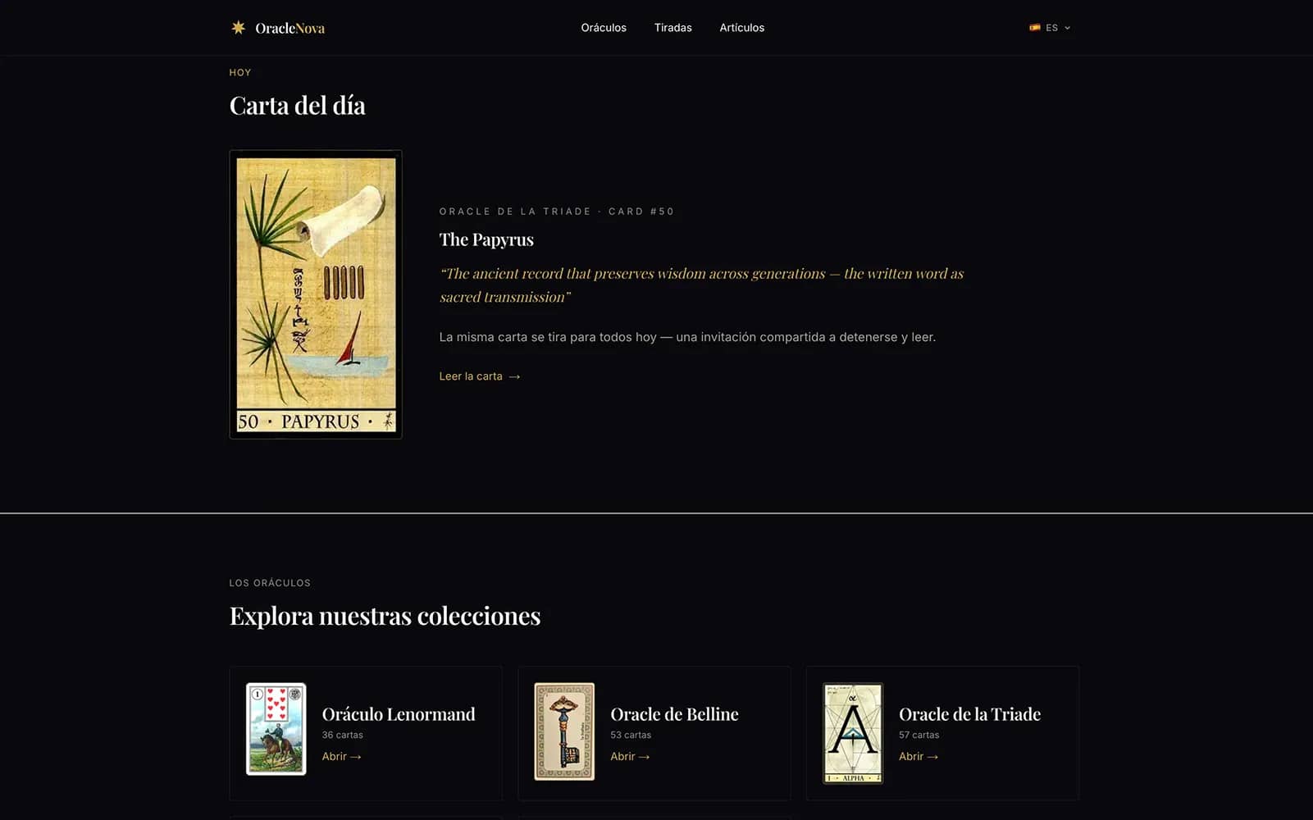Click the Oracle de la Triade title
This screenshot has width=1313, height=820.
pos(969,714)
